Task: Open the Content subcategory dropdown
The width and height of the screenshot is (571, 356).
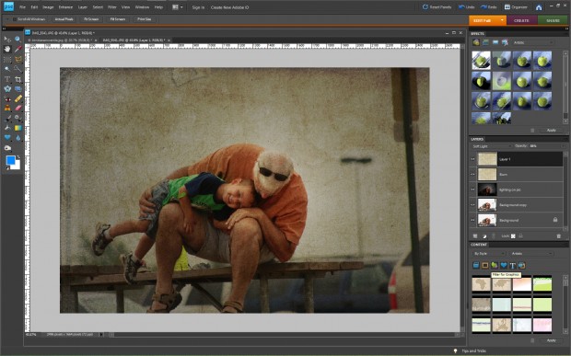Action: pos(531,254)
